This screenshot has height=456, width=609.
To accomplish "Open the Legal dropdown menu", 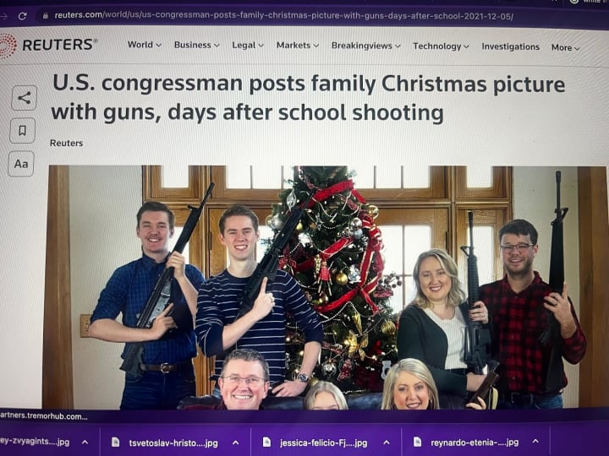I will tap(248, 46).
